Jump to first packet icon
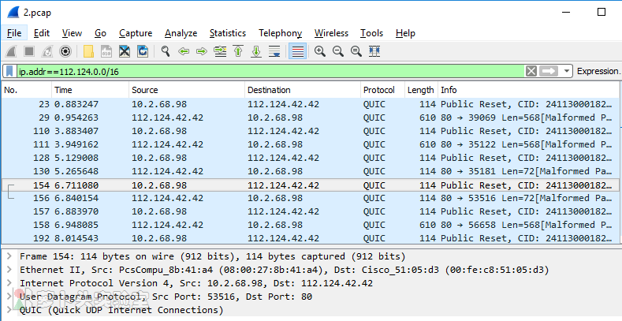The height and width of the screenshot is (321, 622). [238, 51]
